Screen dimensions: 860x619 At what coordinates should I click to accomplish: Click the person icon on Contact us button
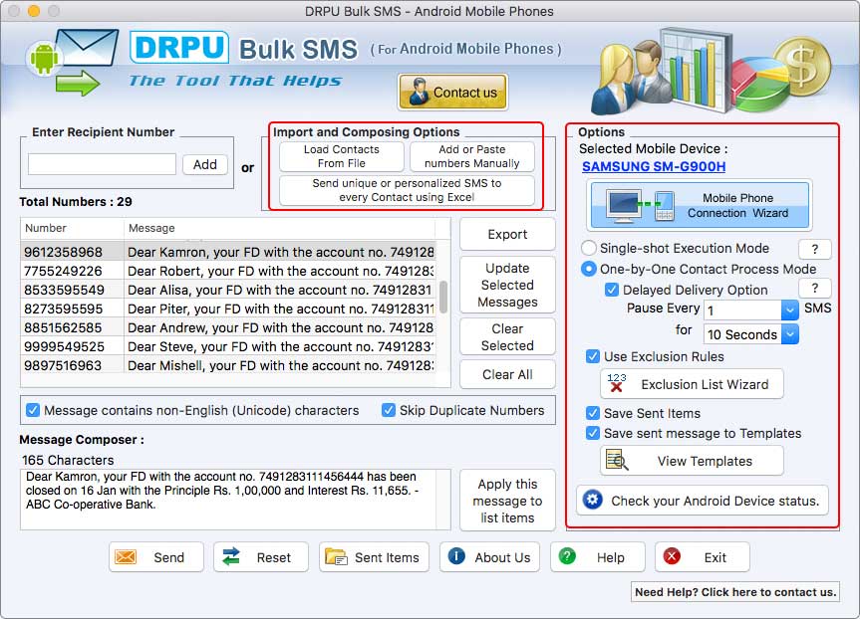(x=419, y=92)
